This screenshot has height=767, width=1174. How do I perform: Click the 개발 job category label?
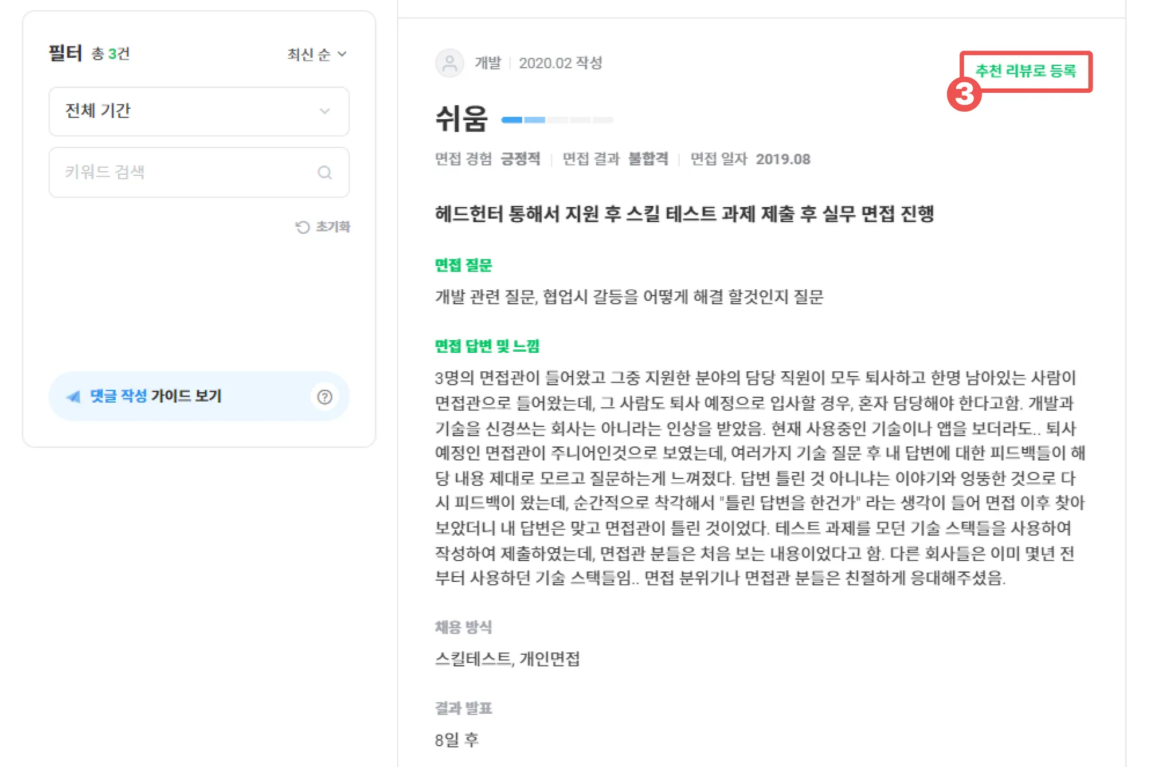(x=488, y=63)
